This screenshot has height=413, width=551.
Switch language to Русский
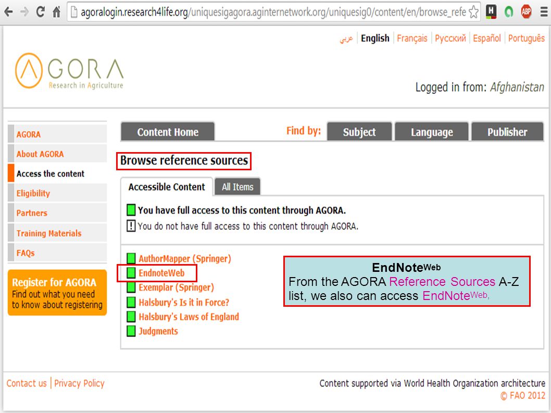[450, 38]
